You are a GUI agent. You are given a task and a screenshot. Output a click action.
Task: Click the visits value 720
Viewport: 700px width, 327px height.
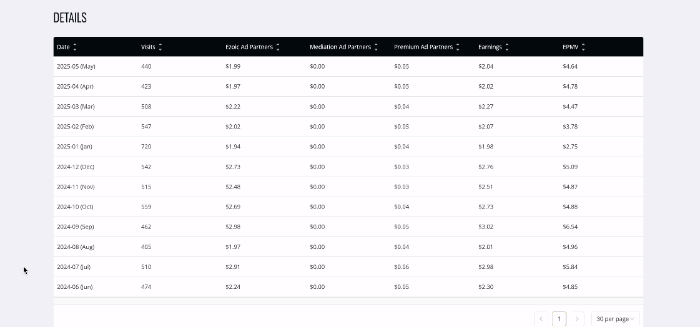(146, 146)
